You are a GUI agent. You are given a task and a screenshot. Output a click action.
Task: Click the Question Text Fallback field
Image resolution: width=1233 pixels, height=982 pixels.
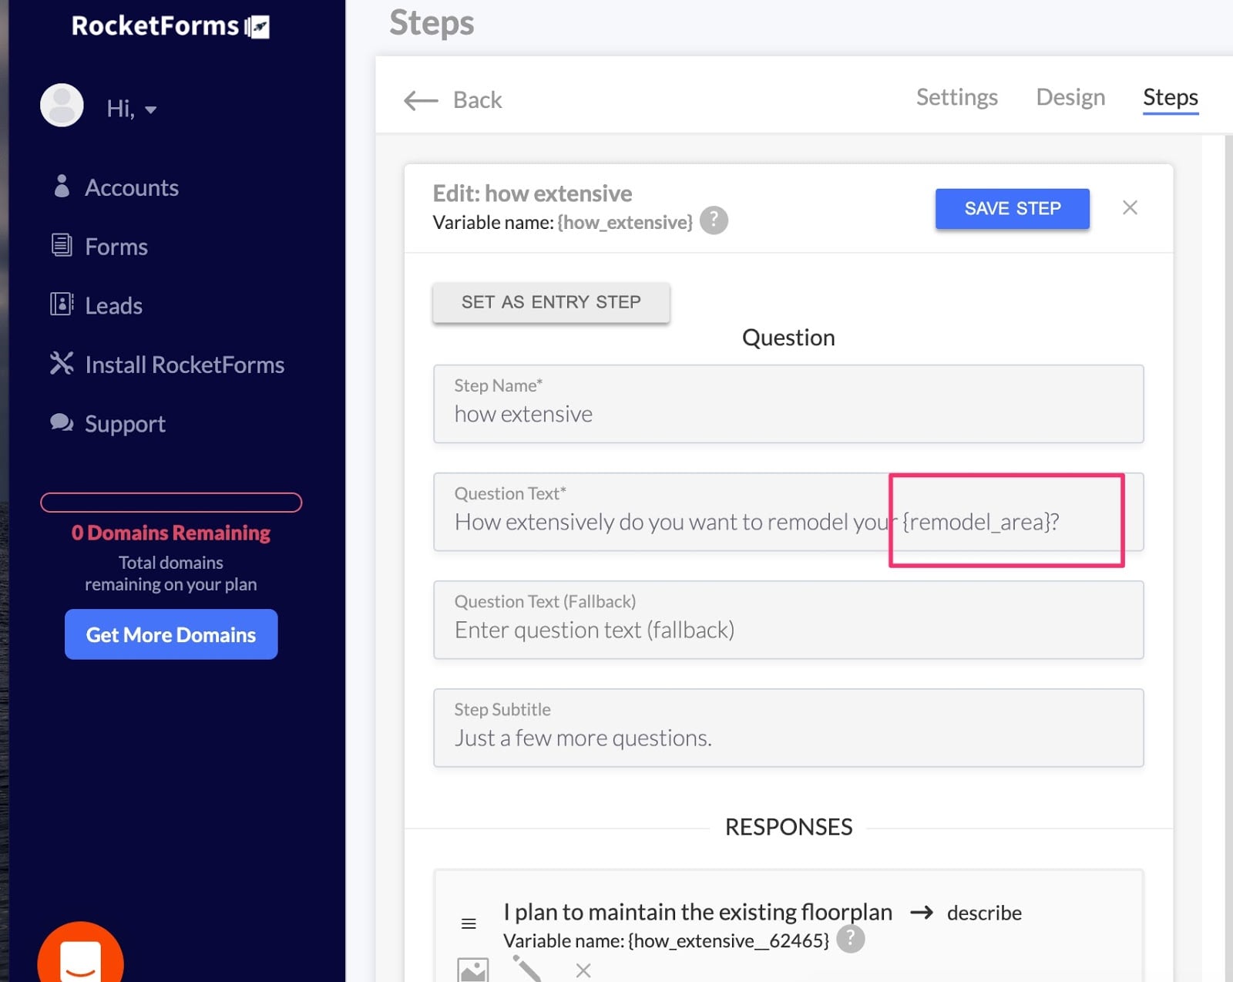[x=788, y=620]
